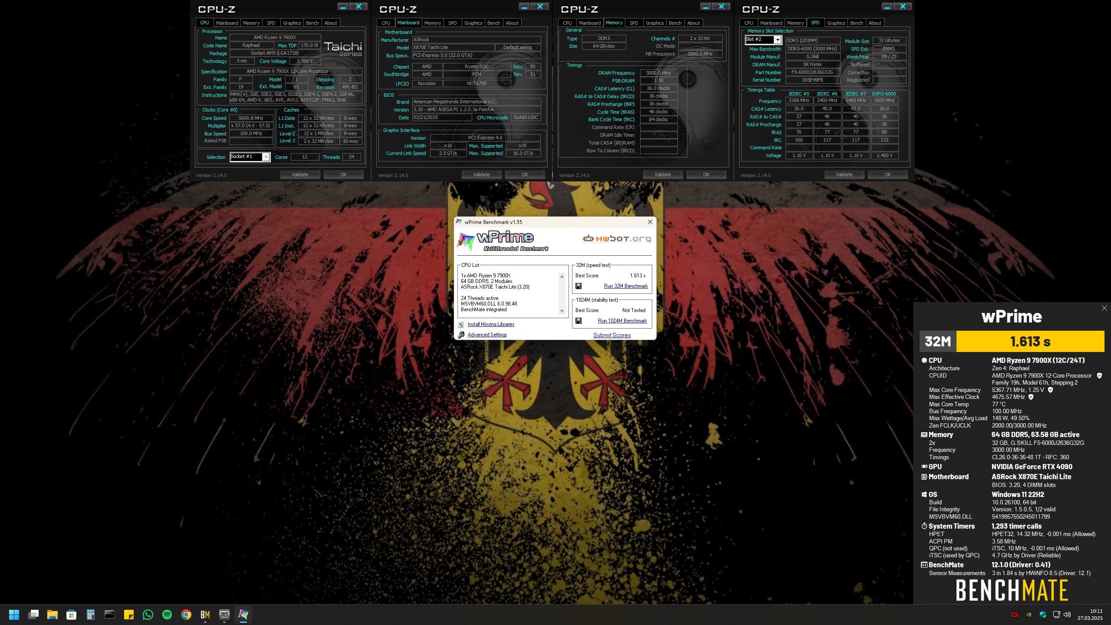1111x625 pixels.
Task: Click the ASRock CPU-Z taskbar icon
Action: [x=224, y=615]
